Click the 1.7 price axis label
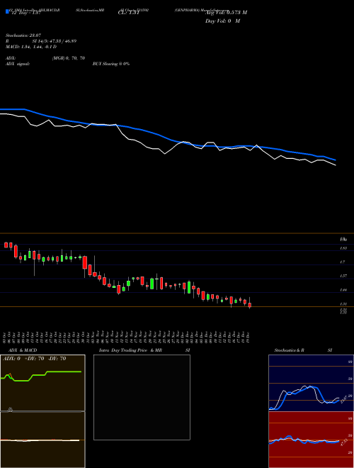 [x=343, y=262]
